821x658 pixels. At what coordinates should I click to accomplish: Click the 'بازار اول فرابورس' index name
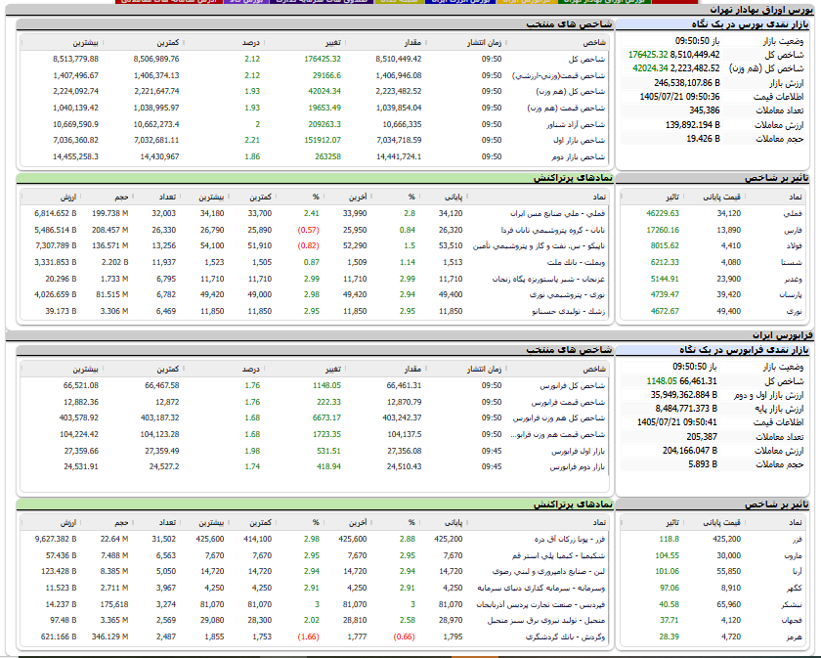(578, 451)
